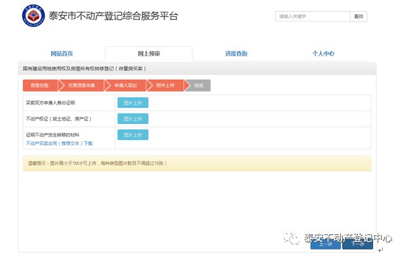Screen dimensions: 405x256
Task: Click the 上一步 previous step button
Action: point(325,244)
